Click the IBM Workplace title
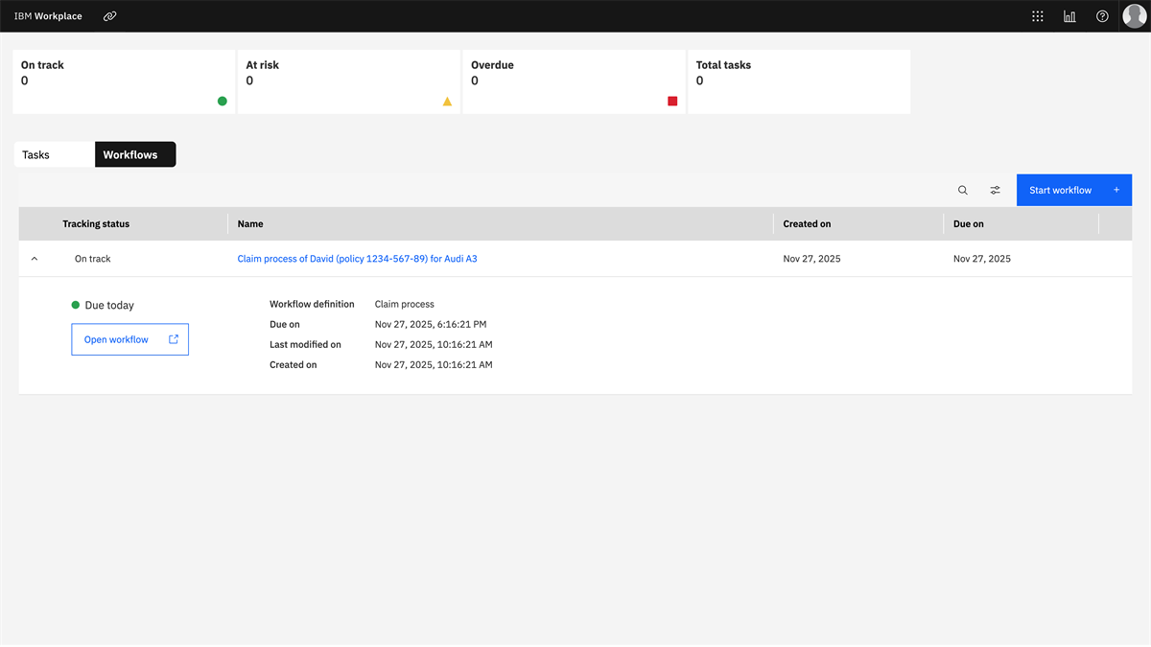The width and height of the screenshot is (1151, 647). click(48, 16)
